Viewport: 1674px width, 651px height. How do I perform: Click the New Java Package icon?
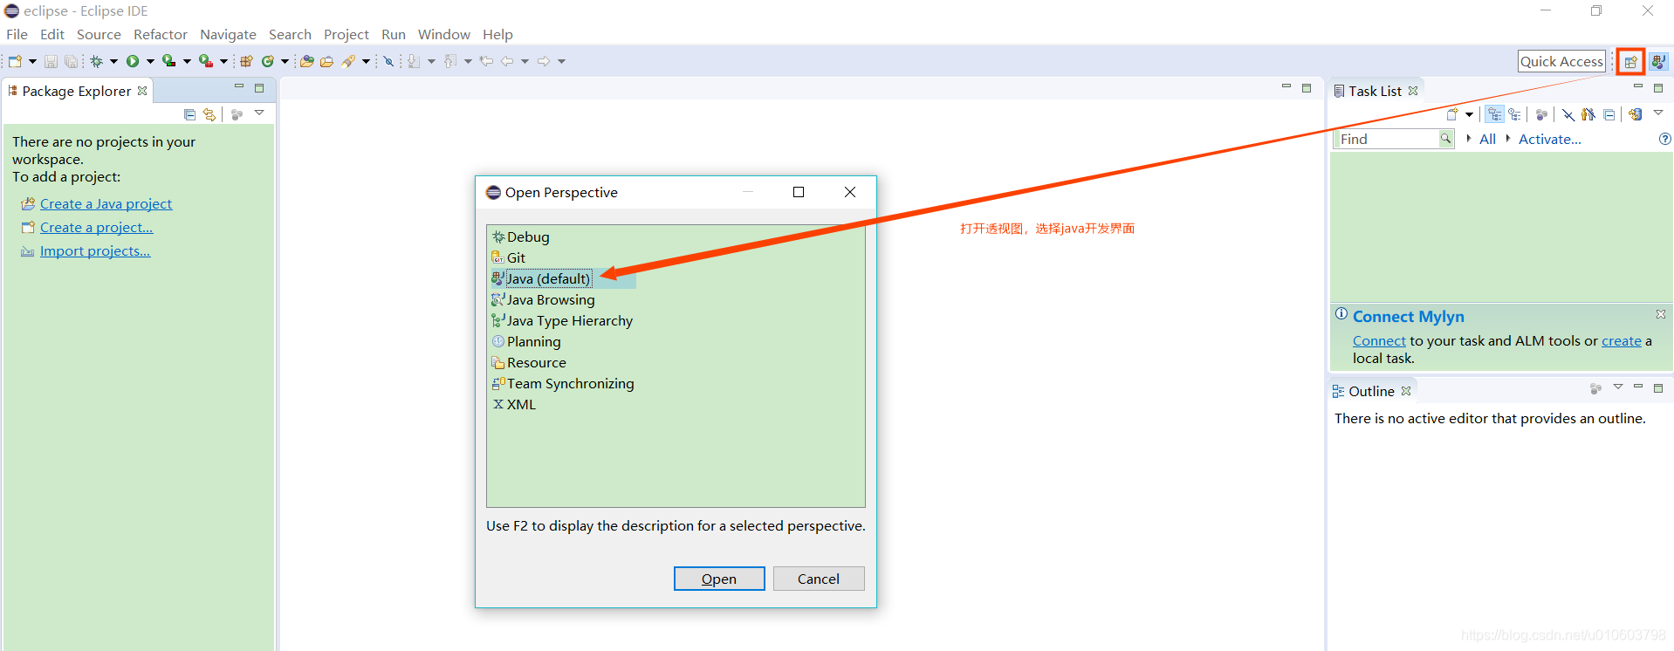pyautogui.click(x=246, y=61)
